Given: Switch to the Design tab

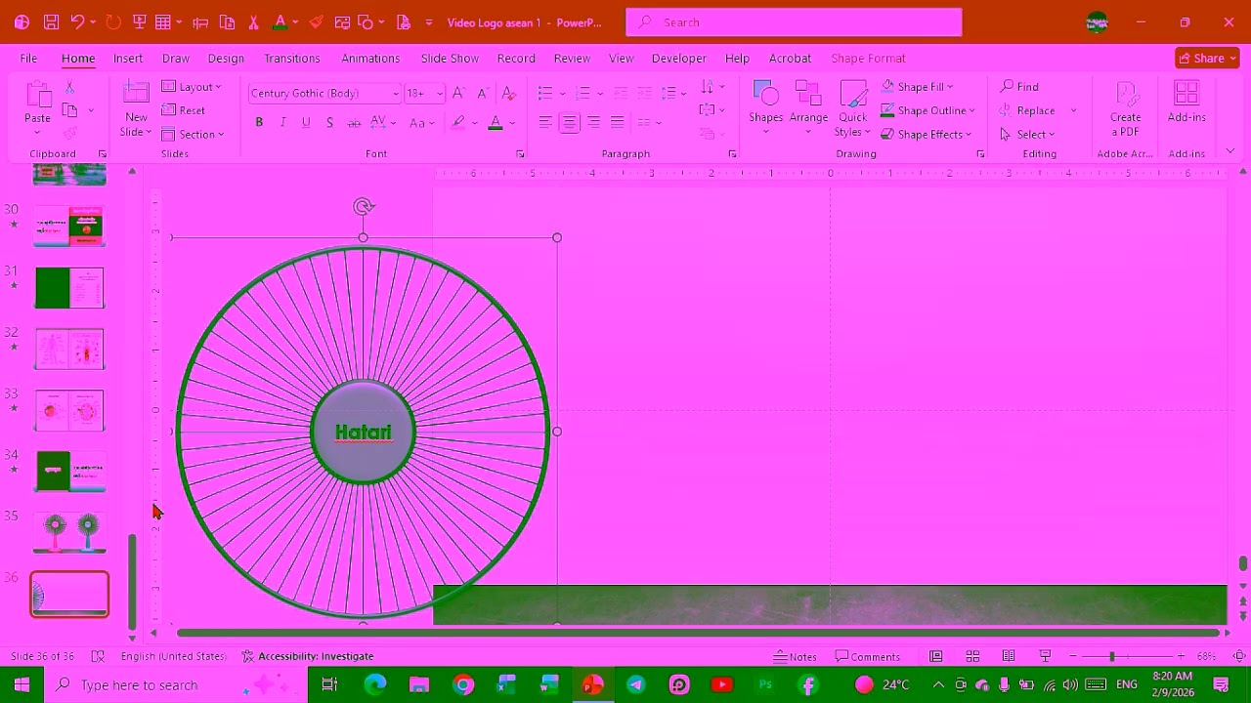Looking at the screenshot, I should pos(226,58).
